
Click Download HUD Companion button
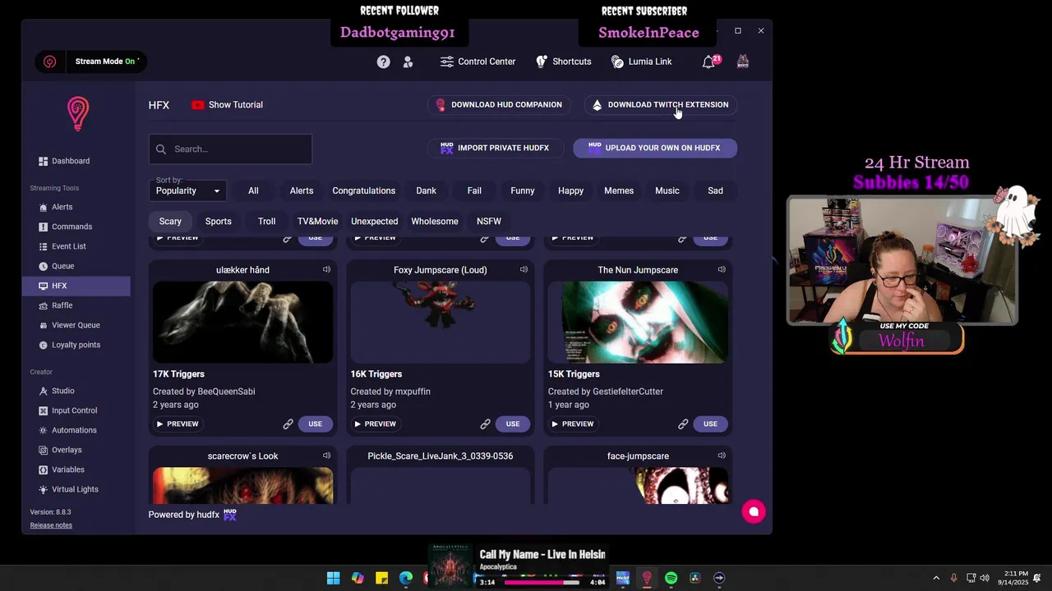point(499,105)
